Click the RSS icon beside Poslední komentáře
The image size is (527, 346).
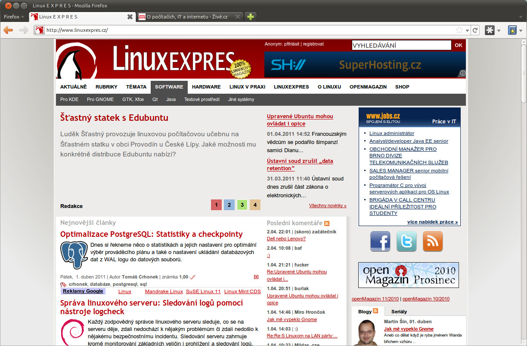coord(327,223)
